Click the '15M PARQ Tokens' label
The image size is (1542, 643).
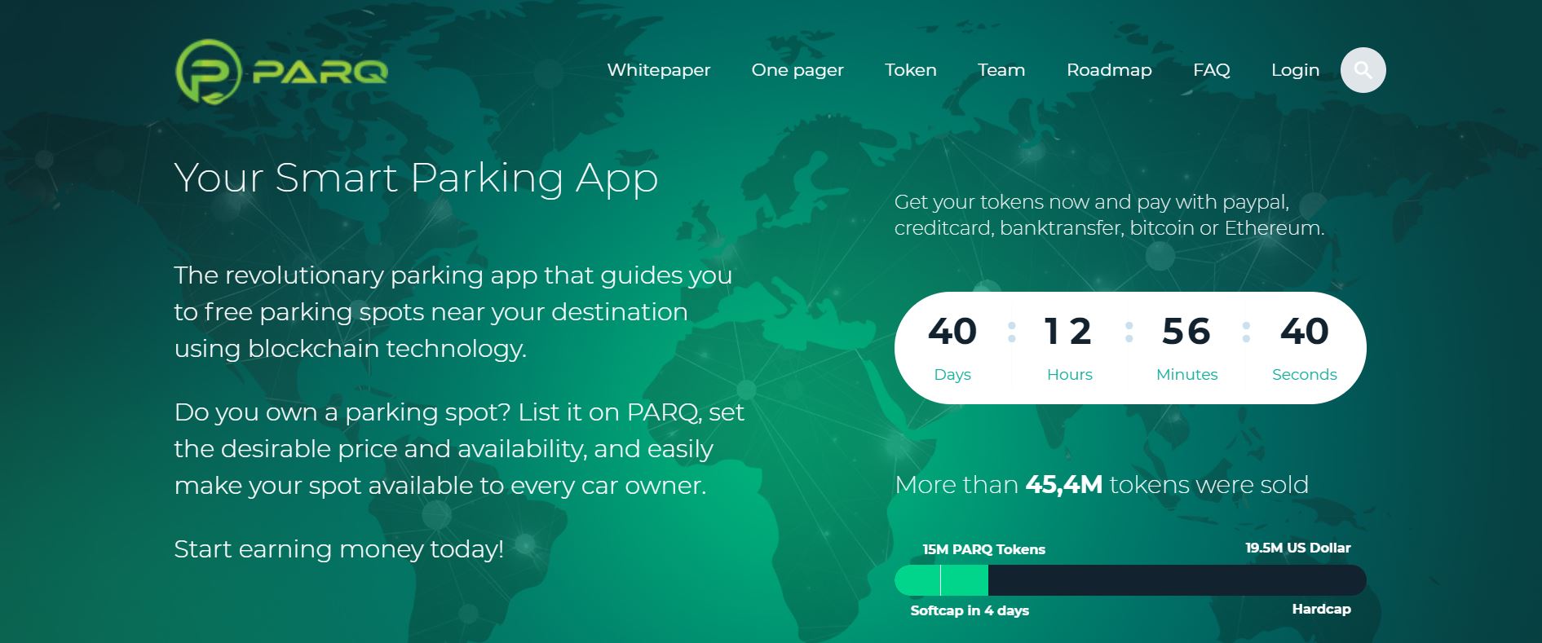click(983, 549)
